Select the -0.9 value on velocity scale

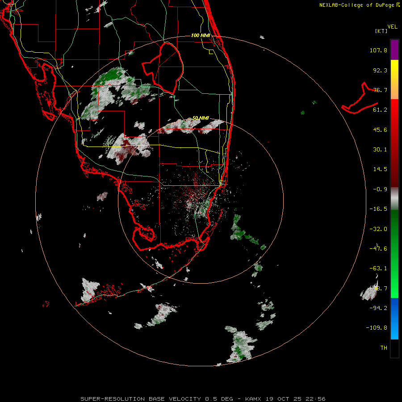click(x=380, y=189)
